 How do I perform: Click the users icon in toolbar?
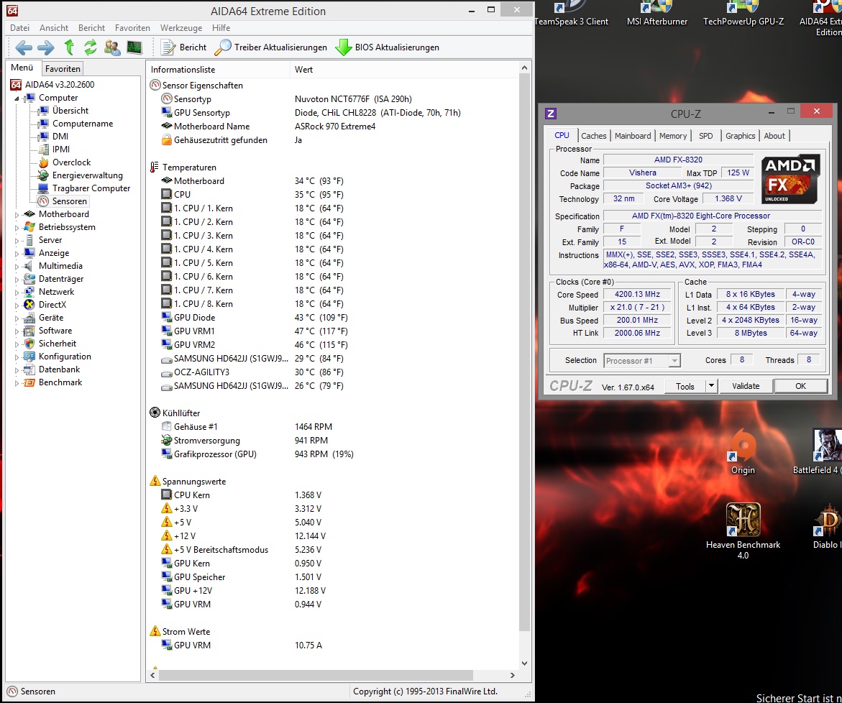(112, 47)
